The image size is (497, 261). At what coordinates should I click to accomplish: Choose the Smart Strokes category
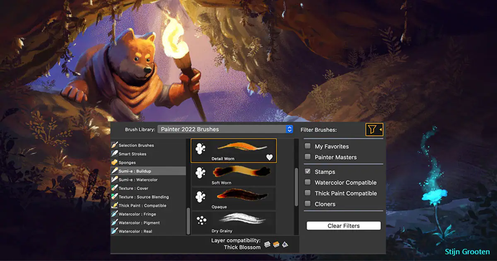[x=132, y=154]
